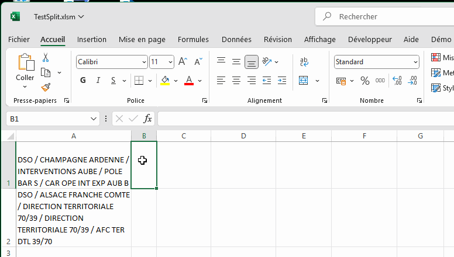Open the Fichier menu
The image size is (454, 257).
(x=19, y=40)
